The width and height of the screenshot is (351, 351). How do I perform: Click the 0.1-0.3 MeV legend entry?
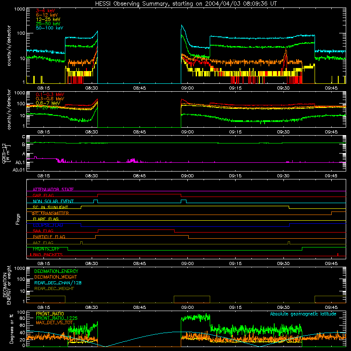pos(50,94)
